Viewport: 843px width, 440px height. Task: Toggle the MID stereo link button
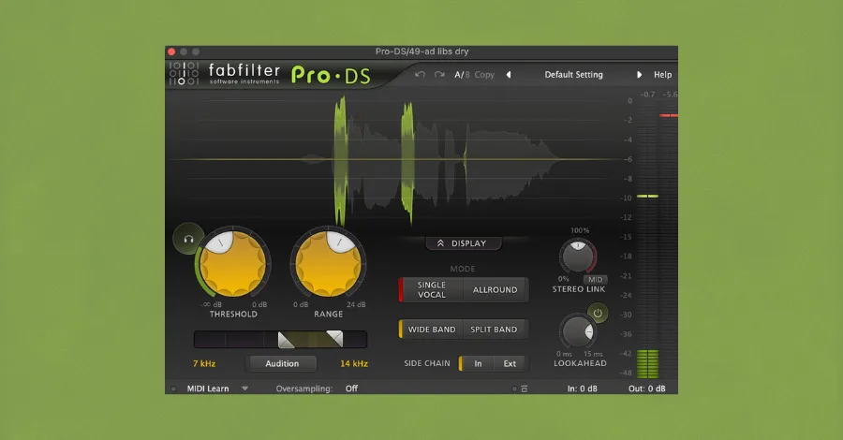point(595,279)
